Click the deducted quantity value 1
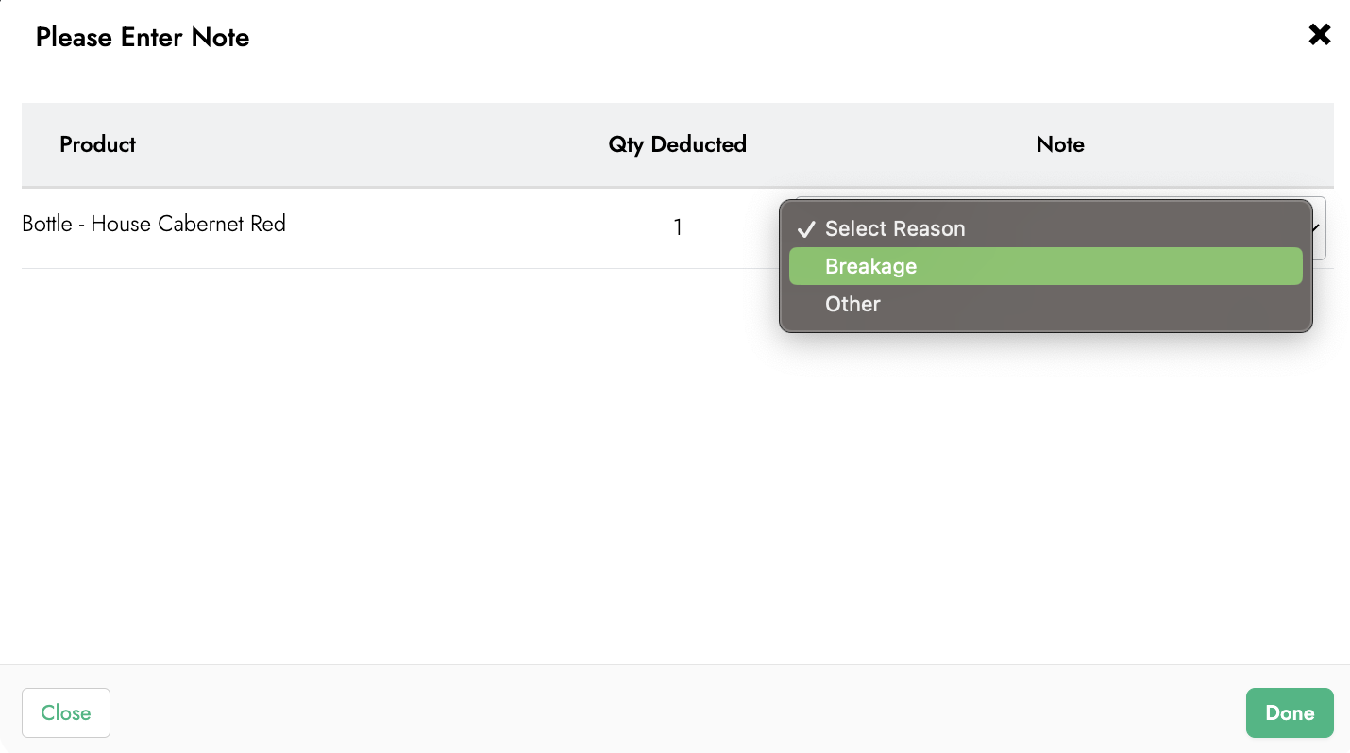1350x753 pixels. click(x=678, y=227)
